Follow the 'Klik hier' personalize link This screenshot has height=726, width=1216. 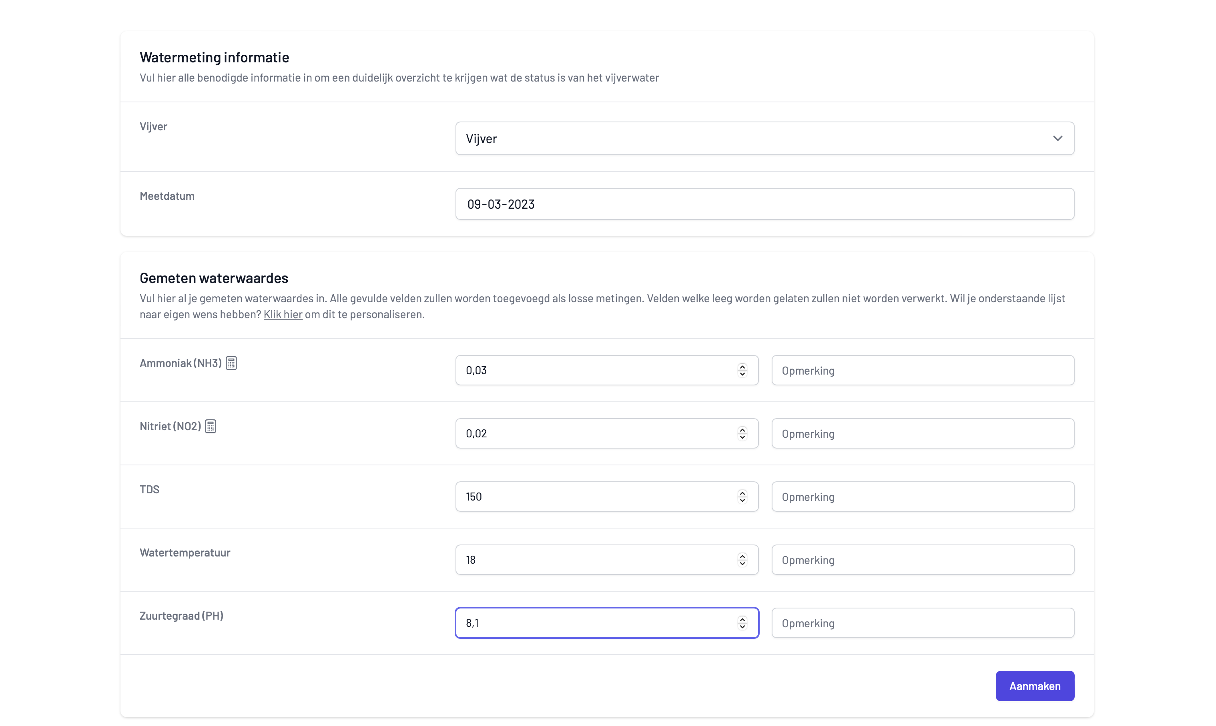coord(283,314)
